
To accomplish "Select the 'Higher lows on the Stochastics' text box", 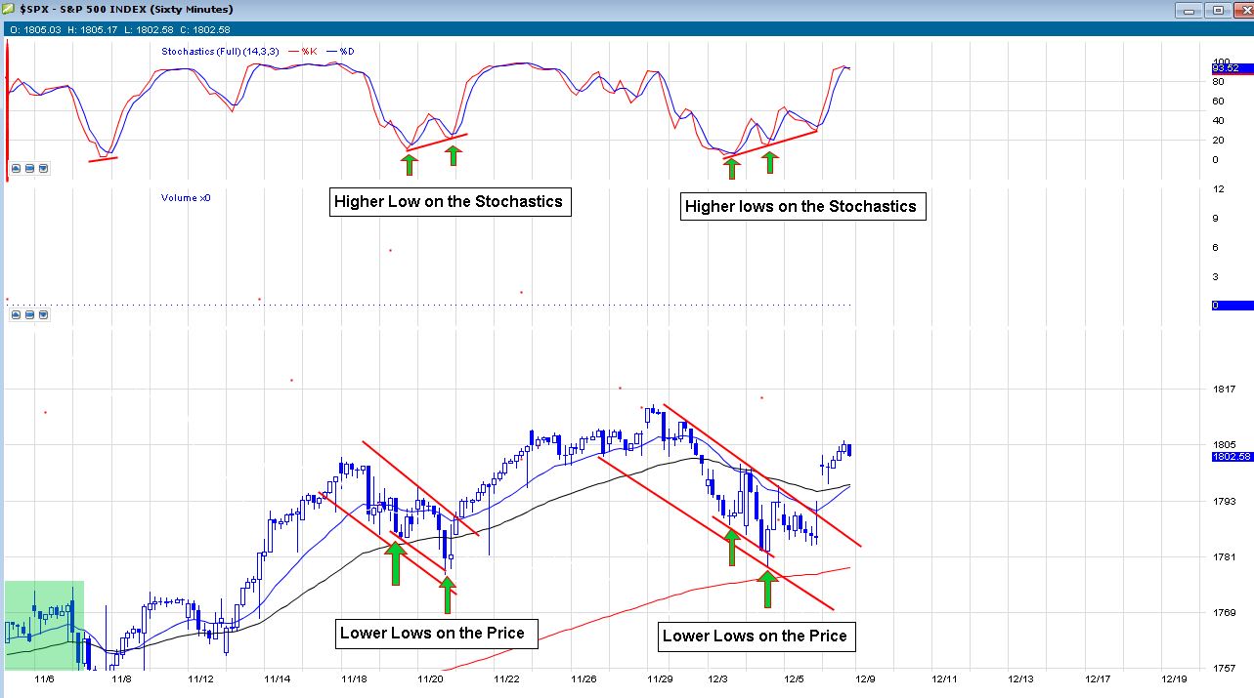I will click(800, 206).
